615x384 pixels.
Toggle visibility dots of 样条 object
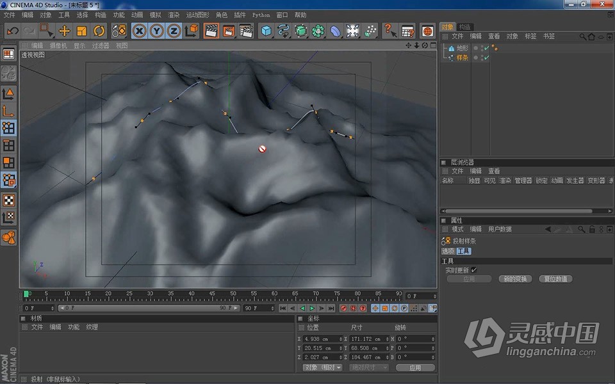[481, 58]
